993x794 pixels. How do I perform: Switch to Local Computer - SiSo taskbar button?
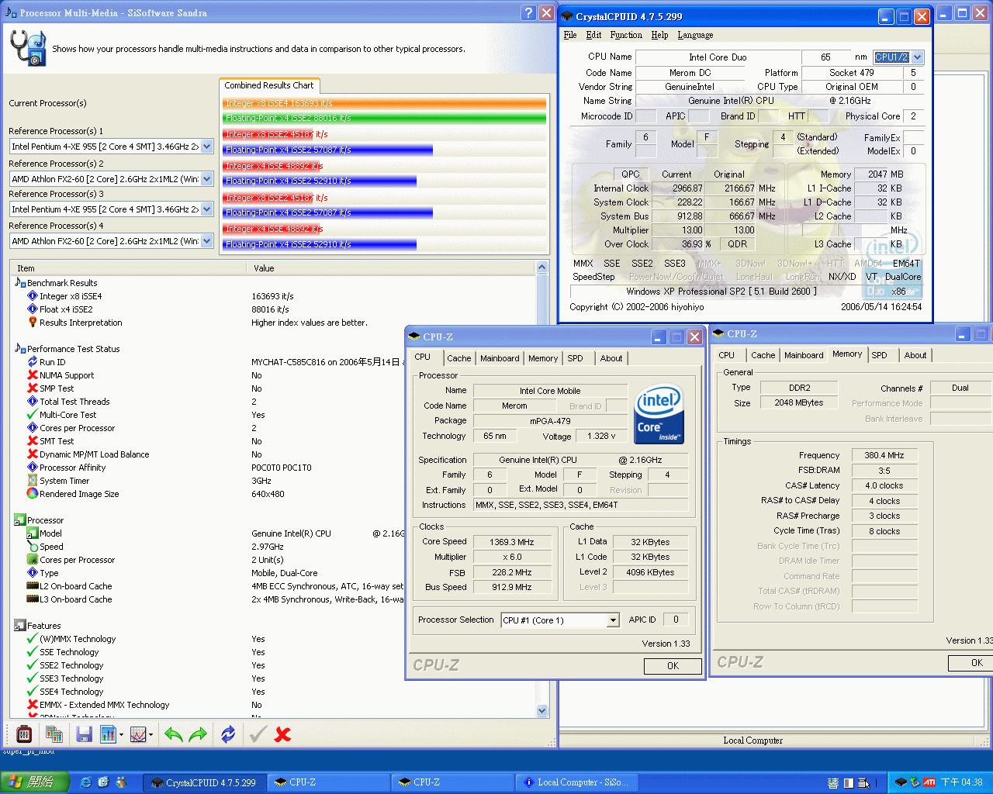tap(576, 782)
